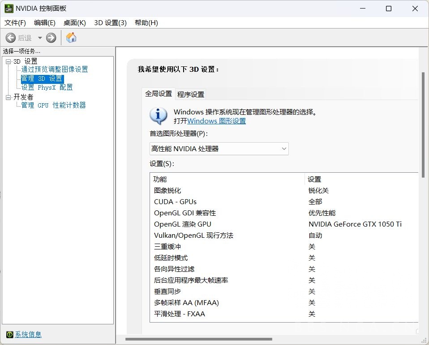Image resolution: width=429 pixels, height=345 pixels.
Task: Select 设置 PhysX 配置 in the tree
Action: [x=46, y=87]
